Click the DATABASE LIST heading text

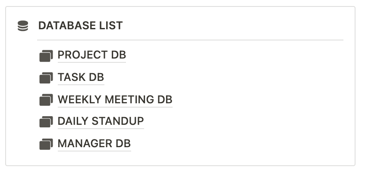point(80,26)
